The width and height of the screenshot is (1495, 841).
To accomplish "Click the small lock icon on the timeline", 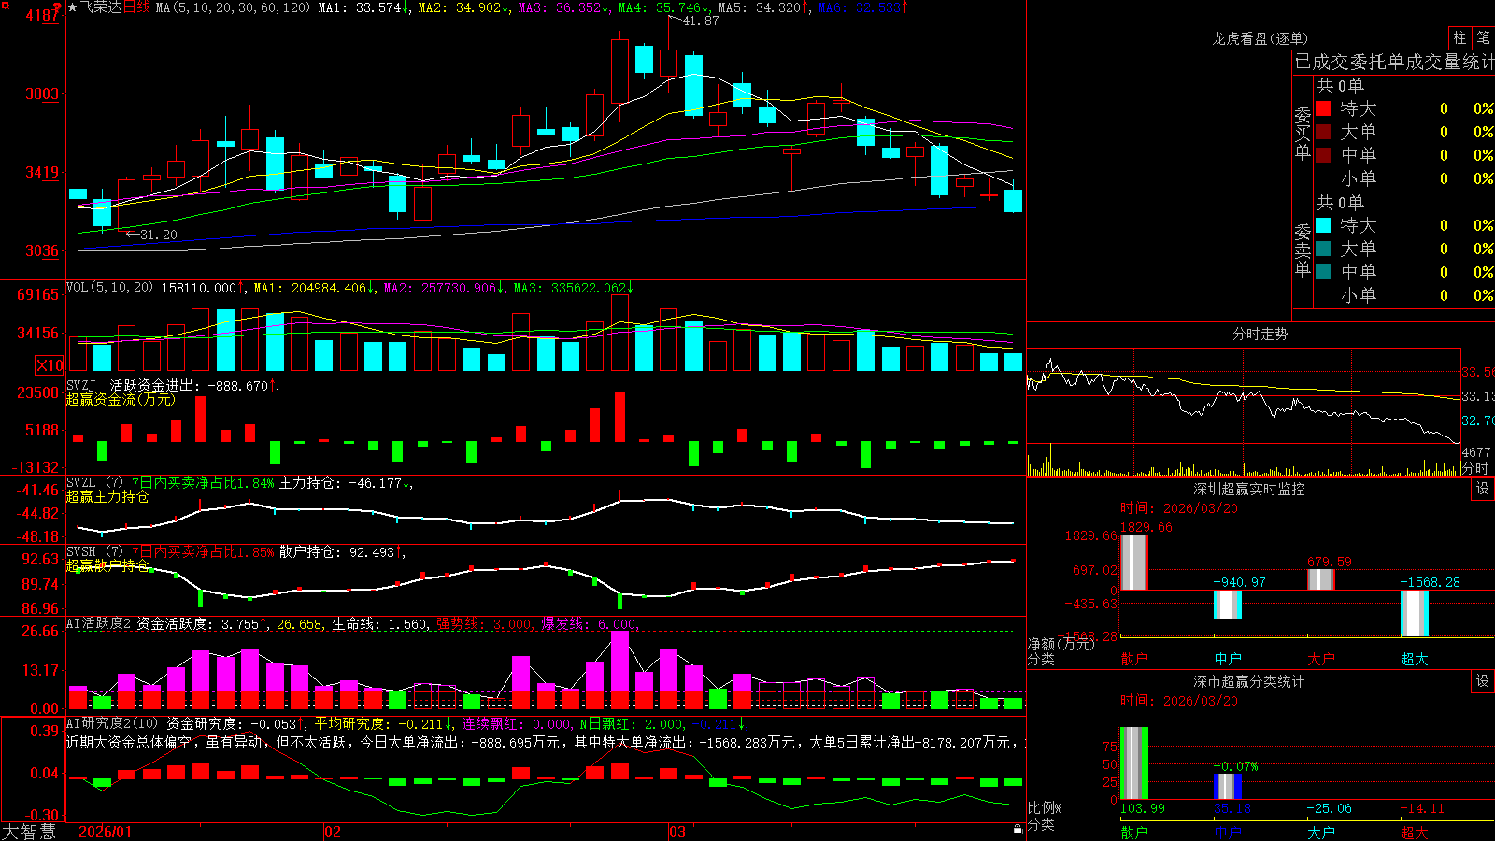I will click(x=1018, y=830).
